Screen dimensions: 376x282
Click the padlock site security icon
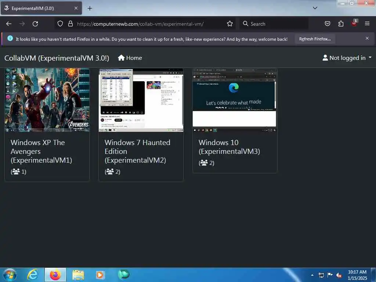(70, 23)
